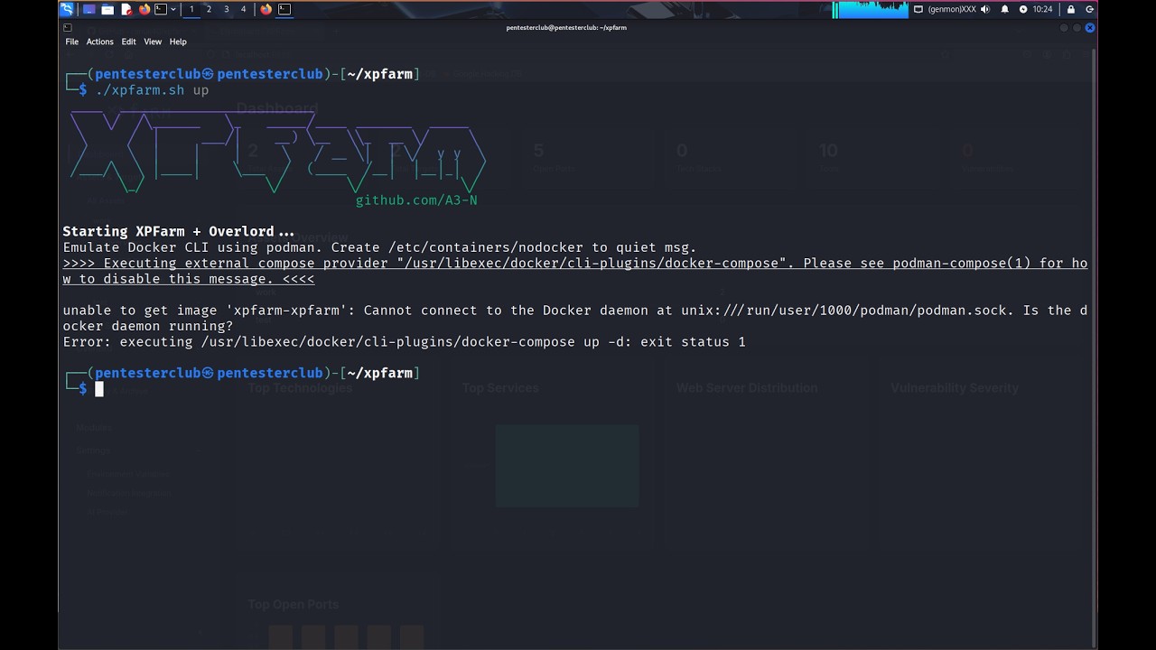The image size is (1156, 650).
Task: Click the './xpfarm.sh up' command text
Action: 152,90
